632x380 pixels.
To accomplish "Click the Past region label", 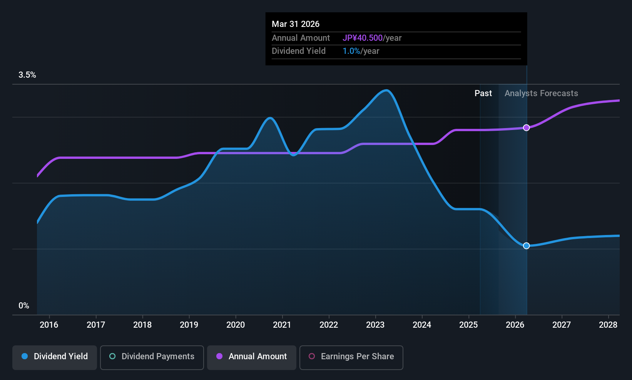I will (483, 93).
